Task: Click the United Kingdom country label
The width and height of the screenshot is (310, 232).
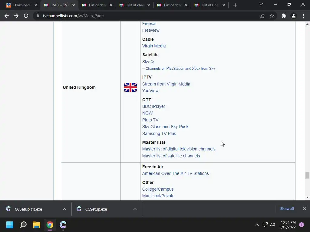Action: pyautogui.click(x=79, y=87)
